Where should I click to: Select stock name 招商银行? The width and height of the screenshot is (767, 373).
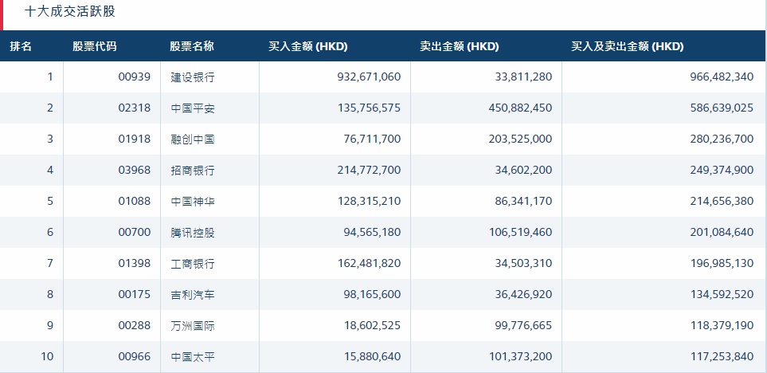pyautogui.click(x=193, y=171)
